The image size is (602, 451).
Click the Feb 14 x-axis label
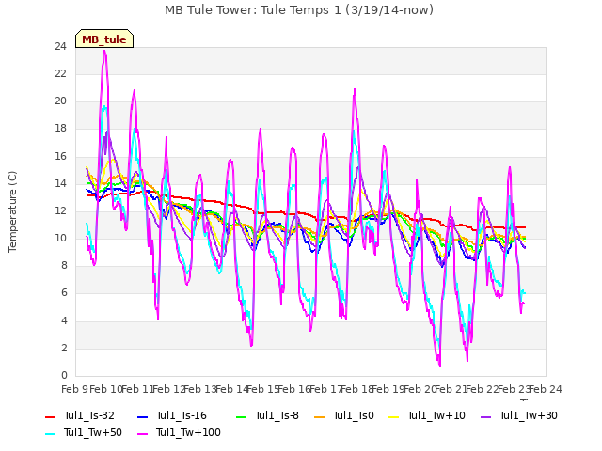[x=231, y=389]
